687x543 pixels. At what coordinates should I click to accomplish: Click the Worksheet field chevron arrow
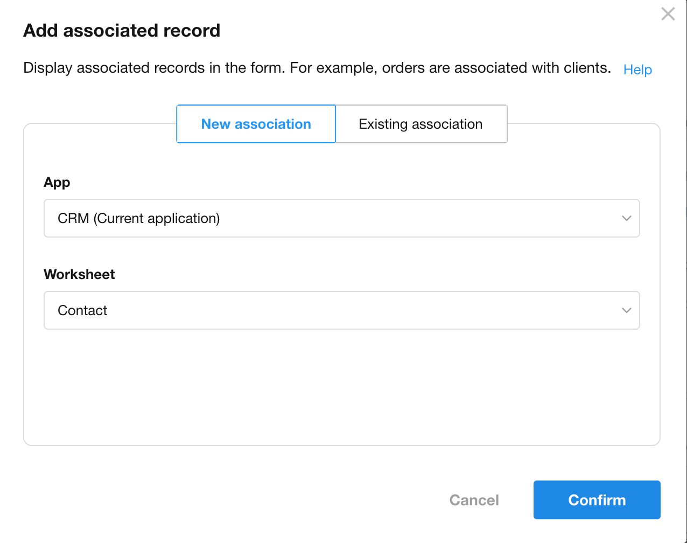tap(626, 310)
